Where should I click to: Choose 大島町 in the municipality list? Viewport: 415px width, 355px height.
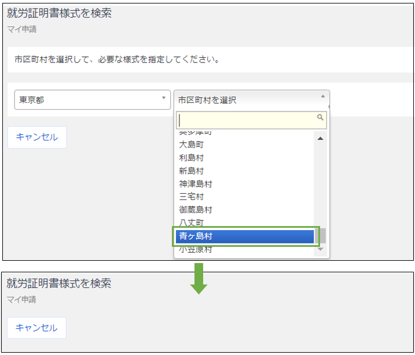(191, 145)
